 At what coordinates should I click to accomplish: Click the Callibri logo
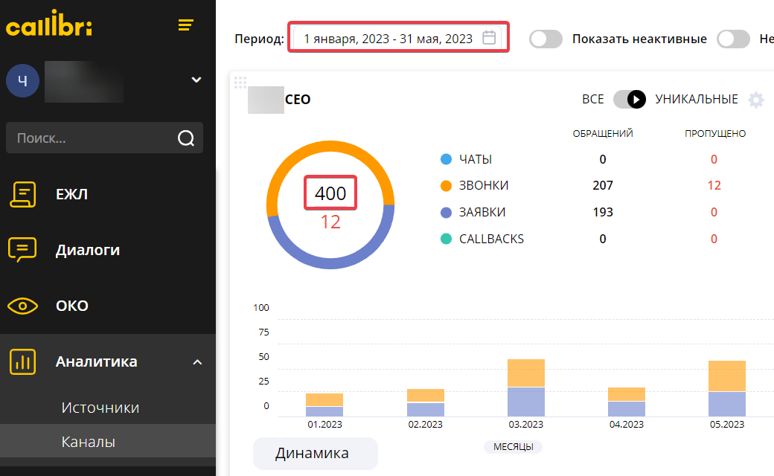coord(49,26)
